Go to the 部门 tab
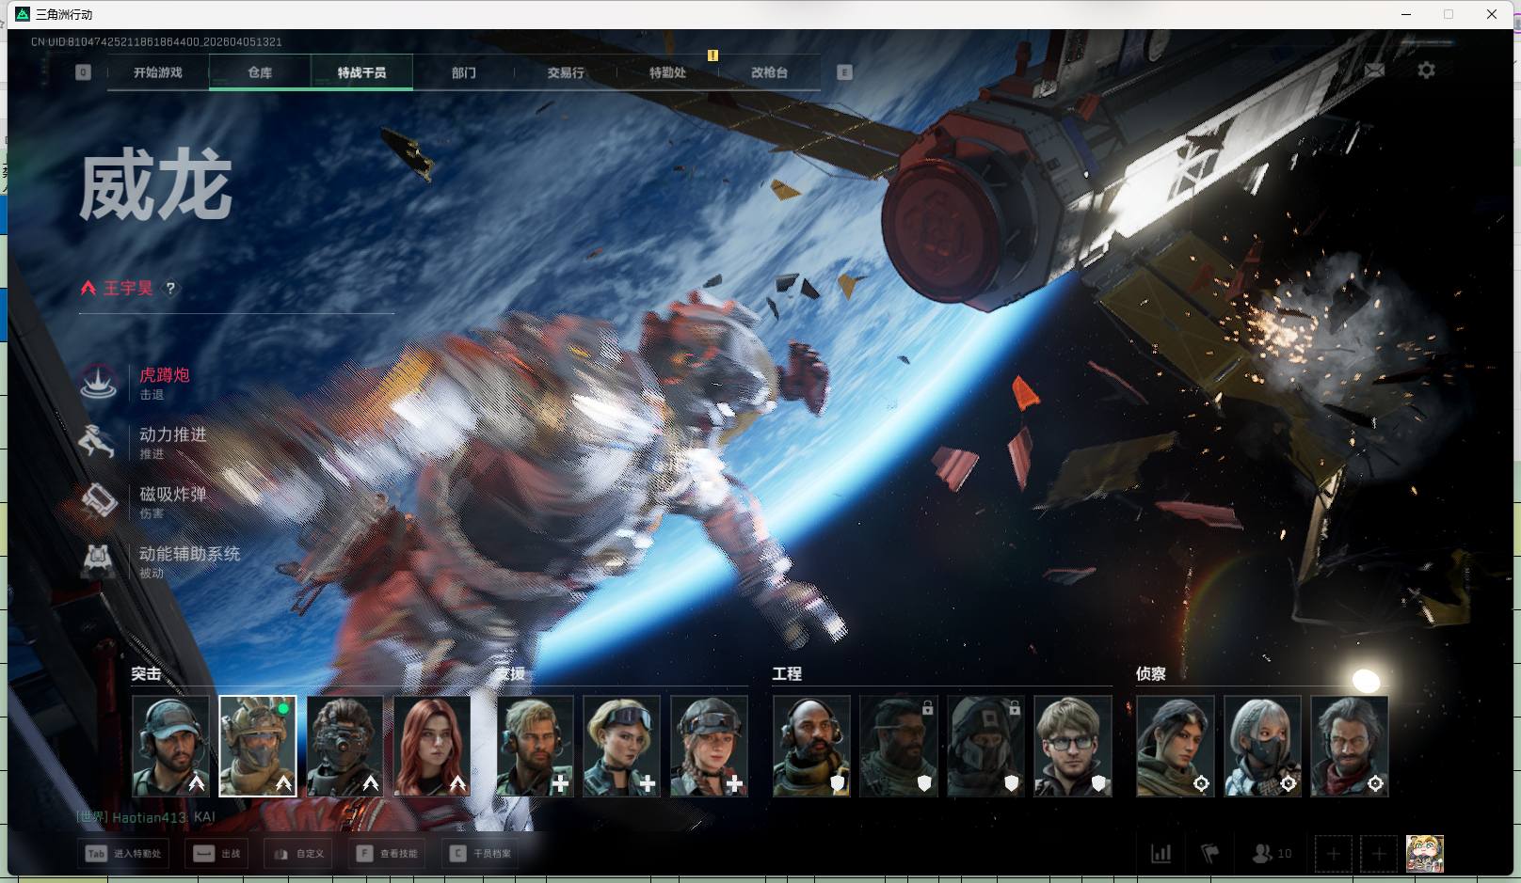The width and height of the screenshot is (1521, 883). (x=464, y=72)
